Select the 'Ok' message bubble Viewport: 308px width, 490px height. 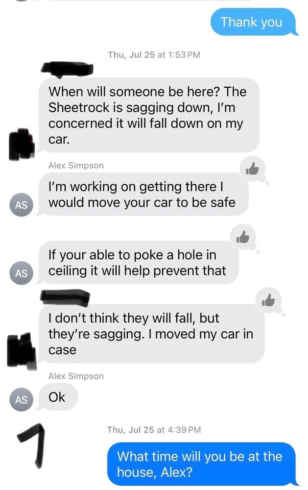point(57,397)
